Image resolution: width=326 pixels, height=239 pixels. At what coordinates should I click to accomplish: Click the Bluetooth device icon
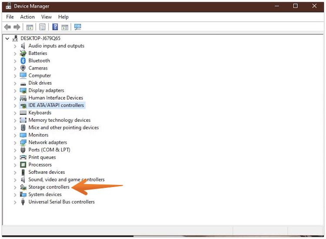(23, 61)
